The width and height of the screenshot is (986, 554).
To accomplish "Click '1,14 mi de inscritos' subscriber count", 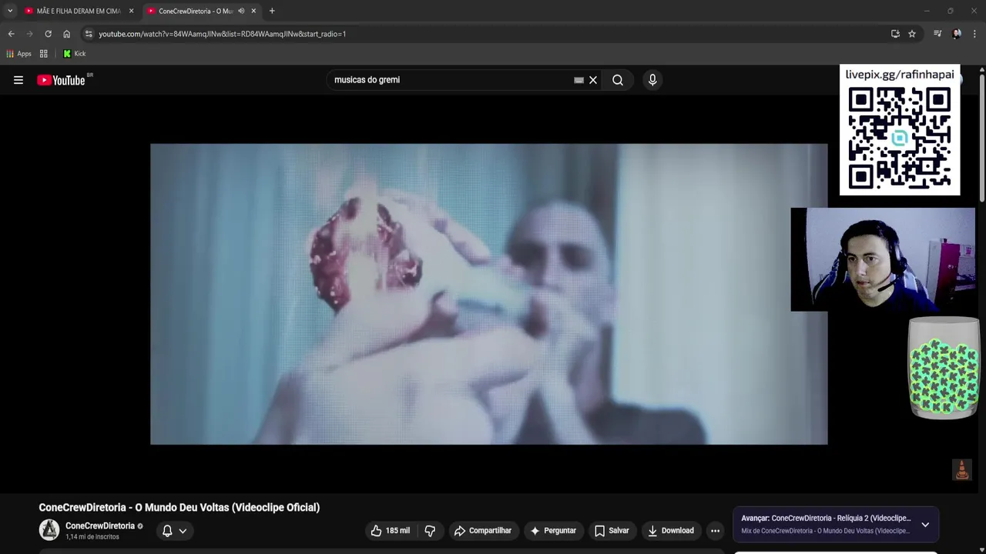I will point(92,537).
